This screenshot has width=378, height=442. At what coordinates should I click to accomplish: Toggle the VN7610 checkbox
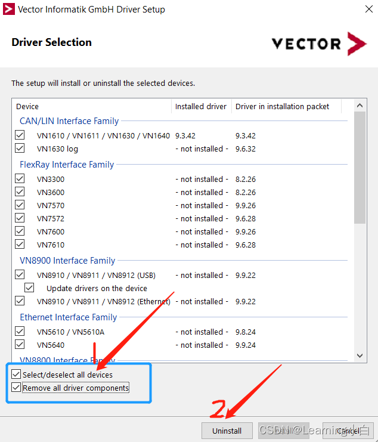pos(20,244)
